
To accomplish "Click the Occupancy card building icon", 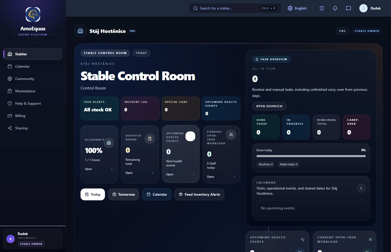I will 109,143.
